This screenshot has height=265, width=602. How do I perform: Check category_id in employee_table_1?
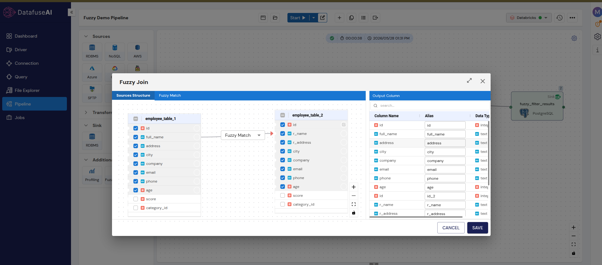136,208
